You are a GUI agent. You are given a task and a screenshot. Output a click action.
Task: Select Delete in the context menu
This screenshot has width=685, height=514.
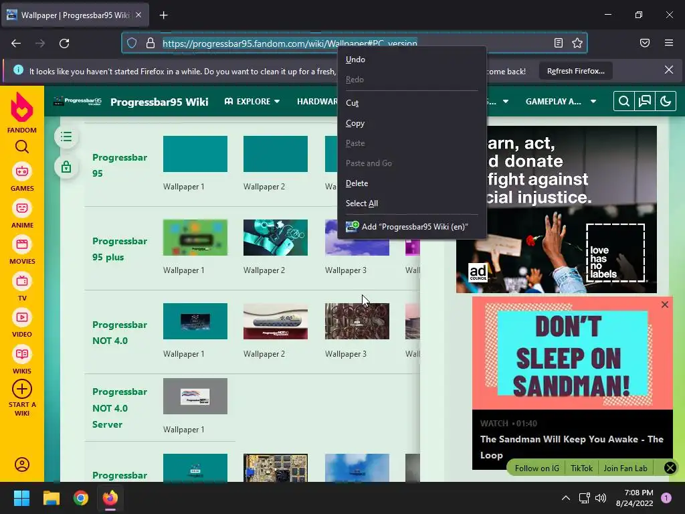pos(412,183)
